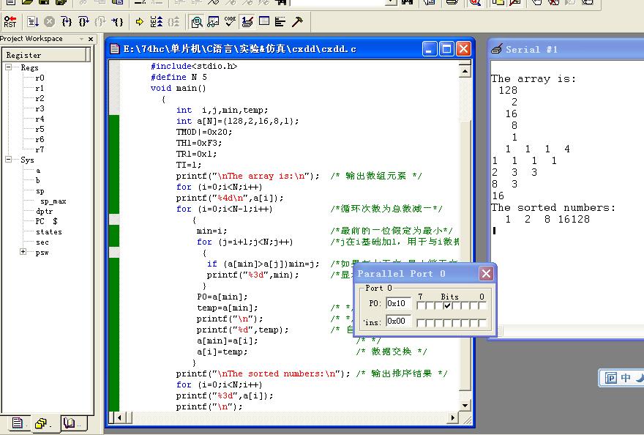Viewport: 644px width, 435px height.
Task: Toggle P0 bit 6 checkbox
Action: 430,305
